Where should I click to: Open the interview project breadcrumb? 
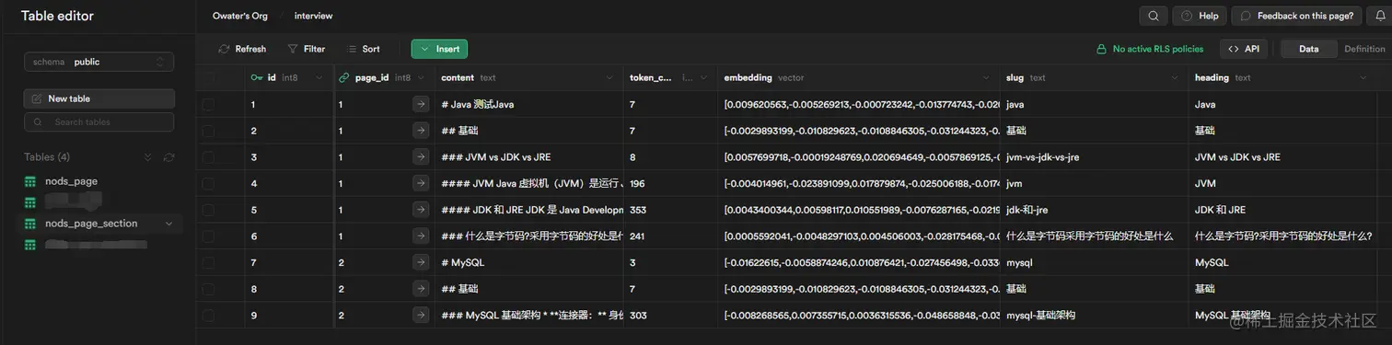[313, 16]
